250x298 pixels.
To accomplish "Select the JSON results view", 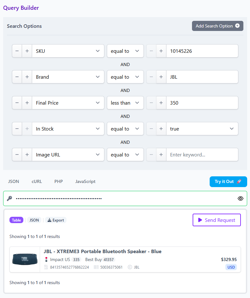I will pos(34,220).
